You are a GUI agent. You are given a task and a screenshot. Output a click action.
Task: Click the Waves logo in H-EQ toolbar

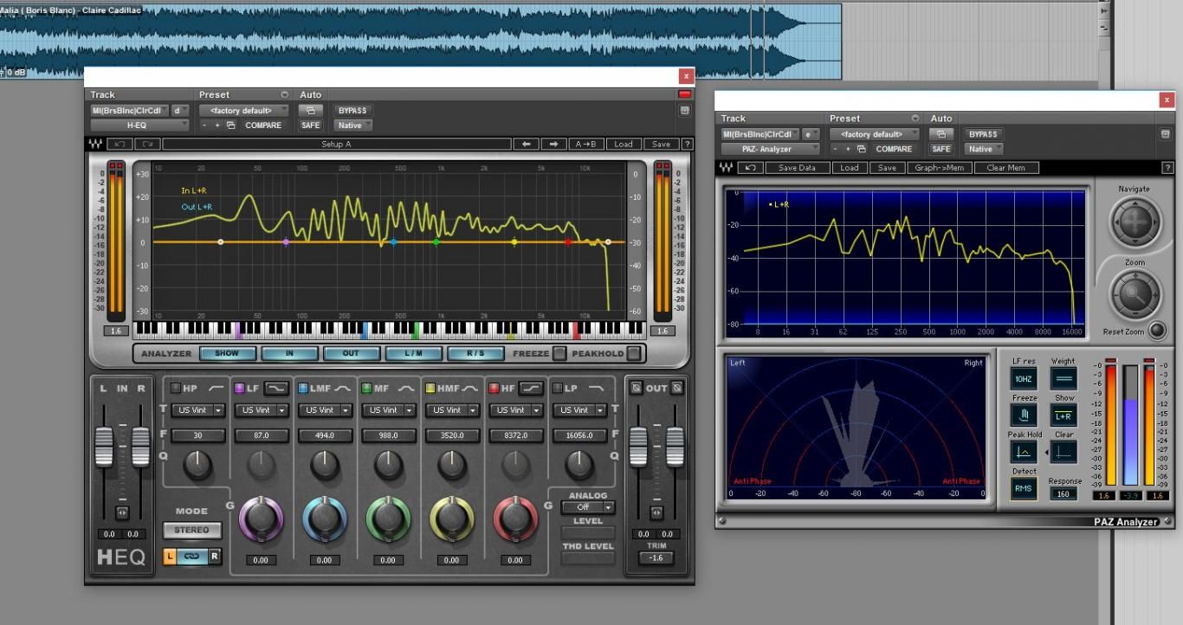pyautogui.click(x=96, y=145)
